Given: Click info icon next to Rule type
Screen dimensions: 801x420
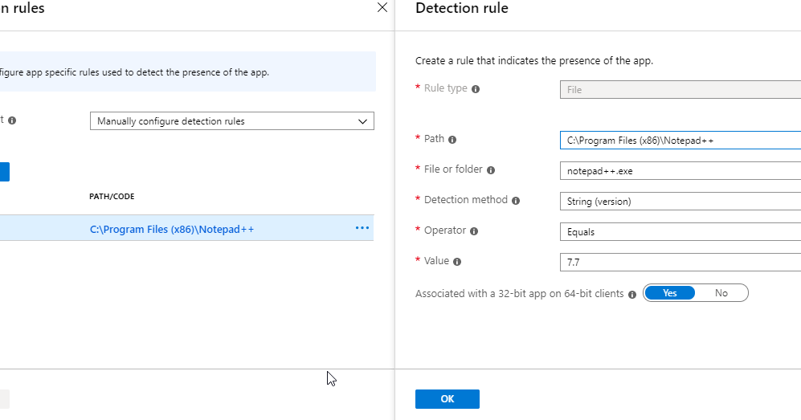Looking at the screenshot, I should (476, 89).
